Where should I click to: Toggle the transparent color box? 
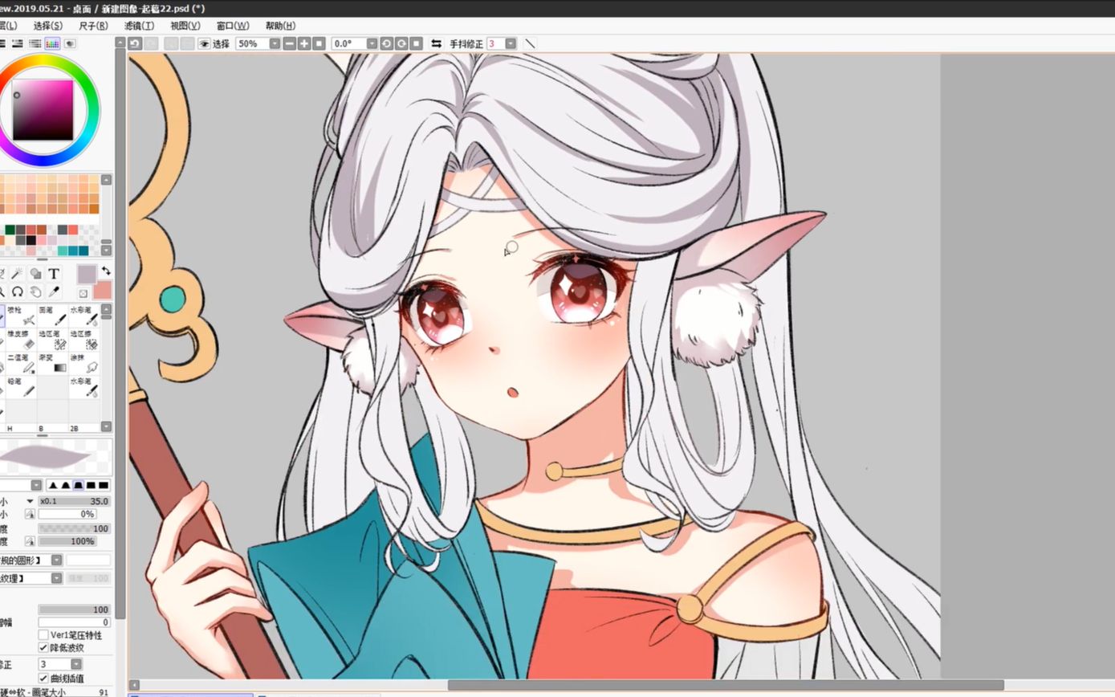83,294
